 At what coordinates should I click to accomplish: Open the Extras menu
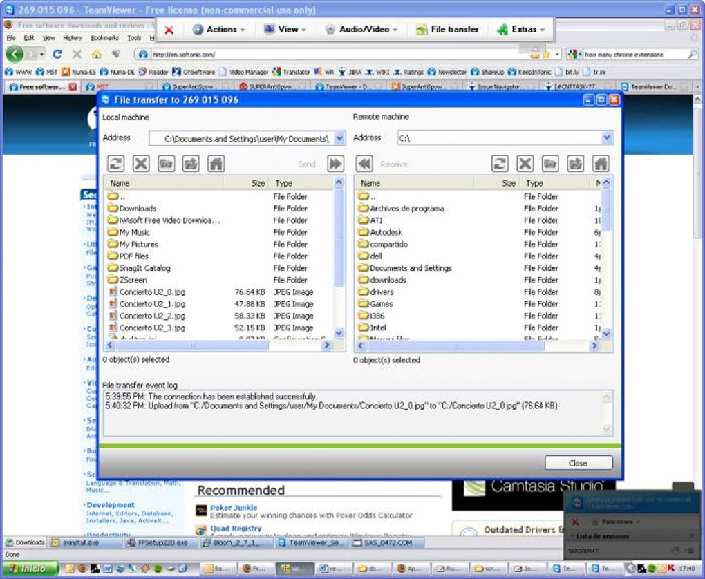click(x=520, y=30)
